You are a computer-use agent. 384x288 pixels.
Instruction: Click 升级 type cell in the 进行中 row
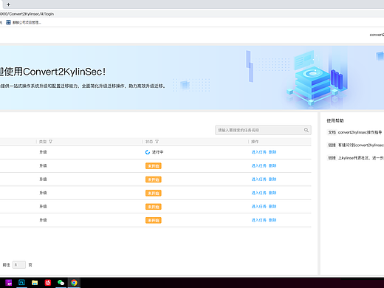[43, 152]
